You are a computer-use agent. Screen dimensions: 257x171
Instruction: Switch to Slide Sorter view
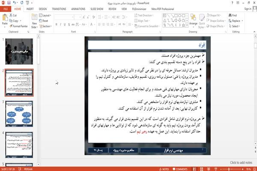[x=202, y=169]
